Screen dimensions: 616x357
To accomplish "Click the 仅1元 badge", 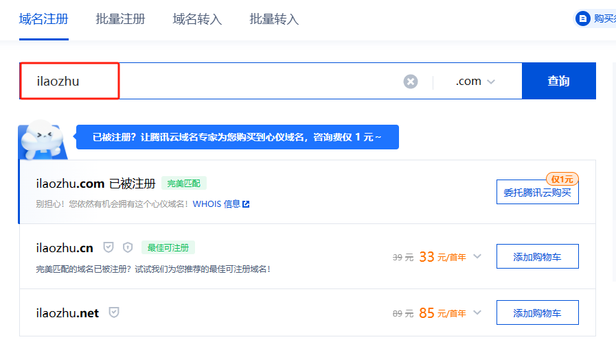I will pyautogui.click(x=562, y=180).
